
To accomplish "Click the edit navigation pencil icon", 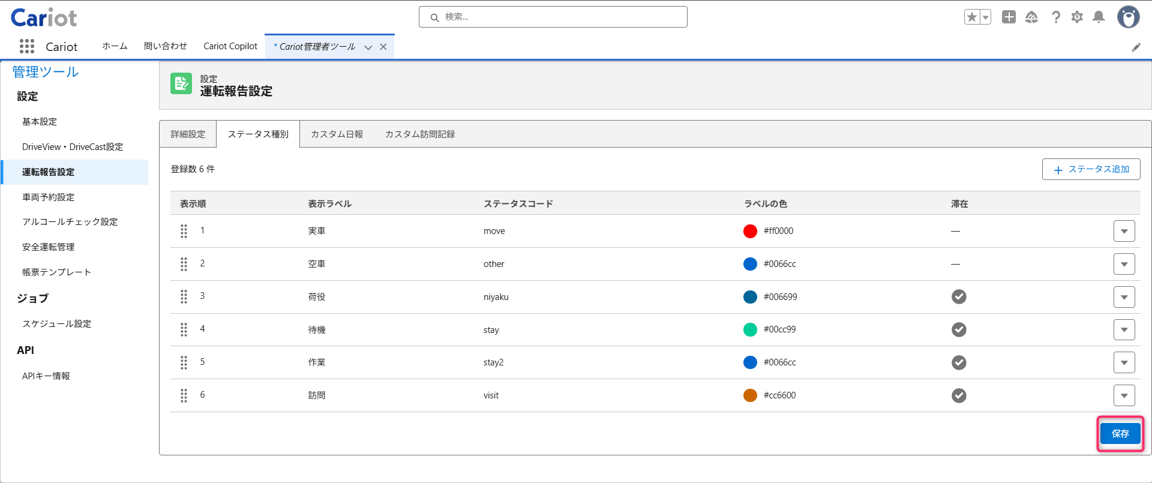I will click(x=1136, y=47).
